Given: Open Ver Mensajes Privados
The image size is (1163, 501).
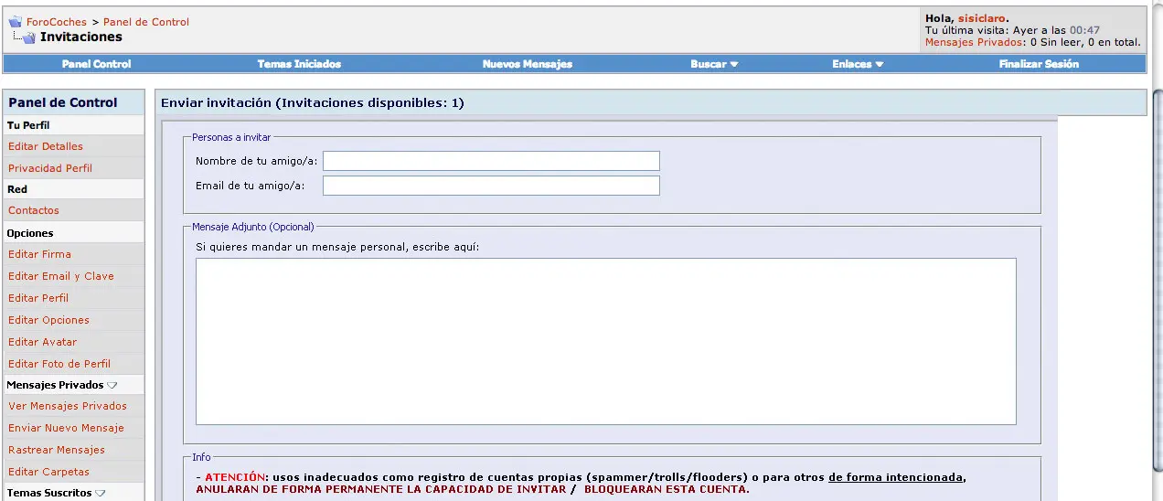Looking at the screenshot, I should coord(68,406).
